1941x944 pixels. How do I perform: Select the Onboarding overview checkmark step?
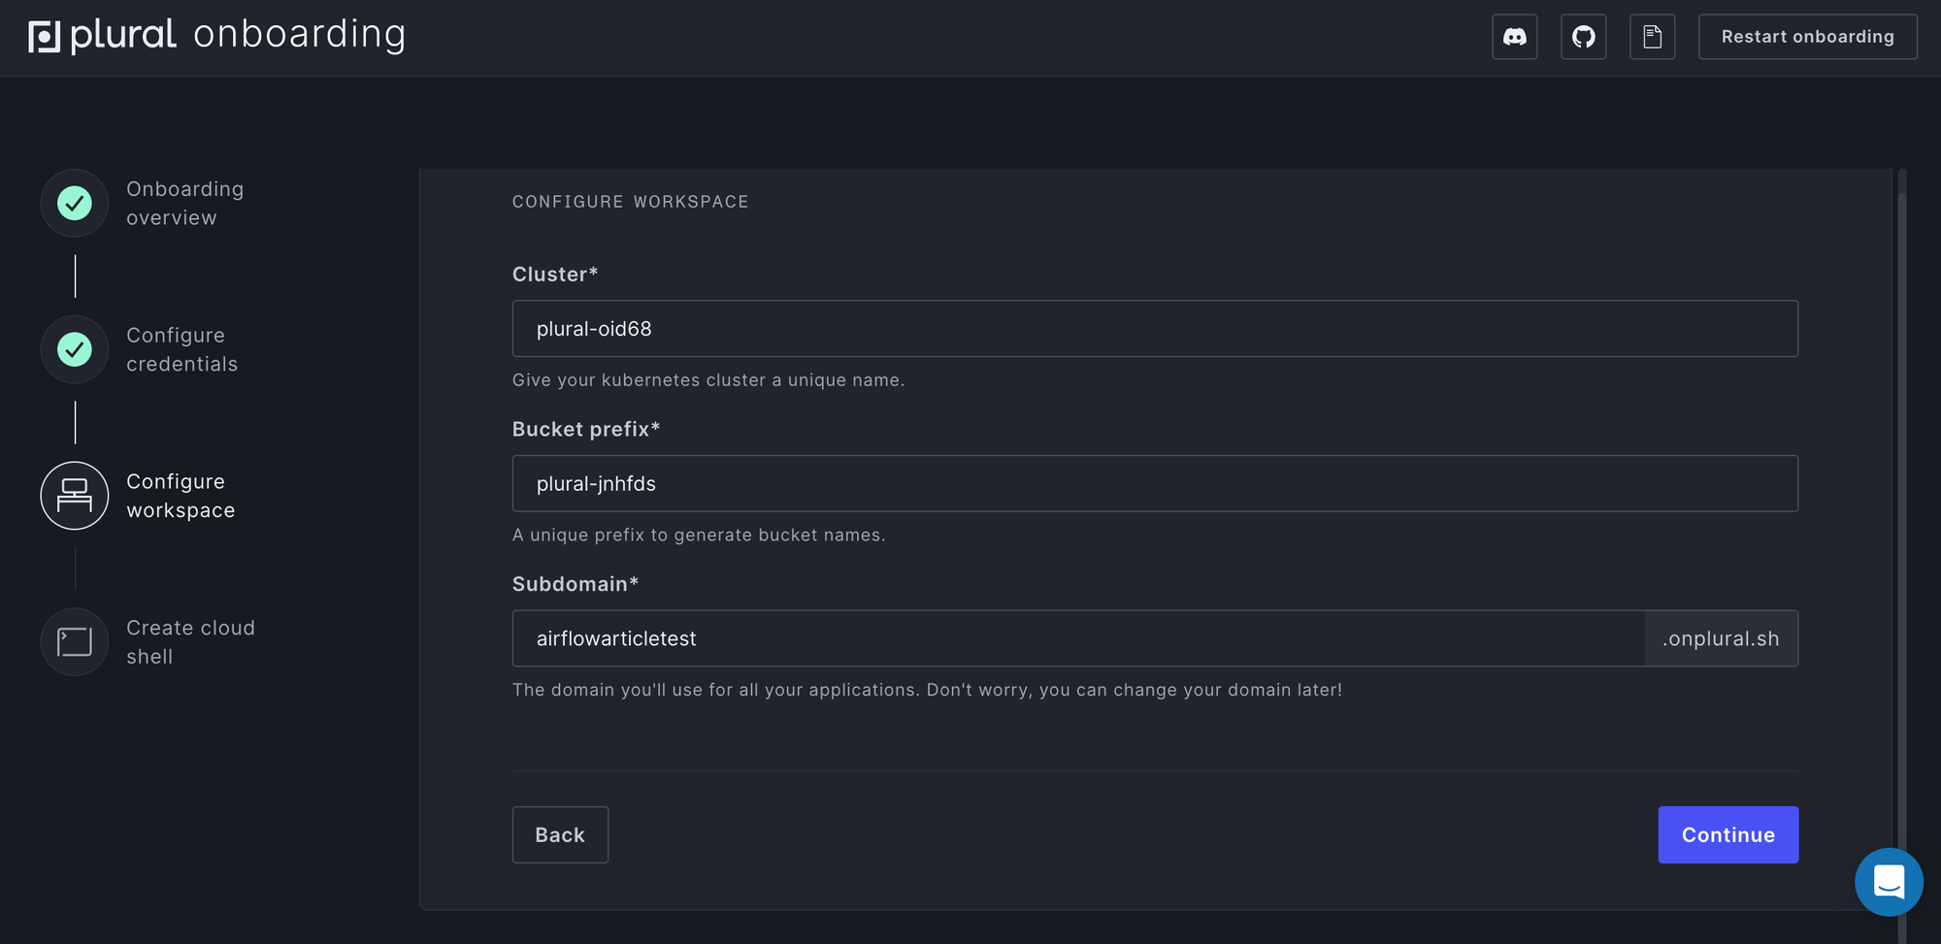pos(75,204)
